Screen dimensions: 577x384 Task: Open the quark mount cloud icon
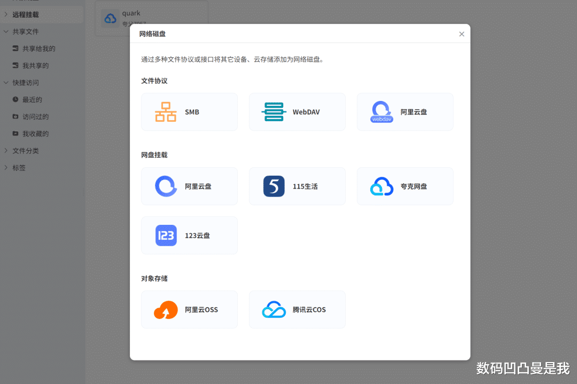pos(111,18)
